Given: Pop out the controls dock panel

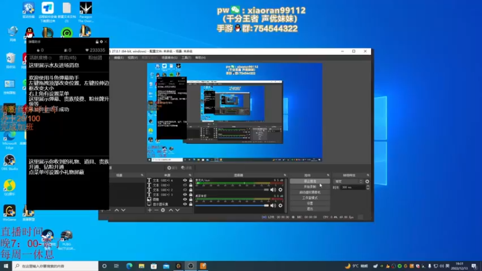Looking at the screenshot, I should (x=328, y=175).
